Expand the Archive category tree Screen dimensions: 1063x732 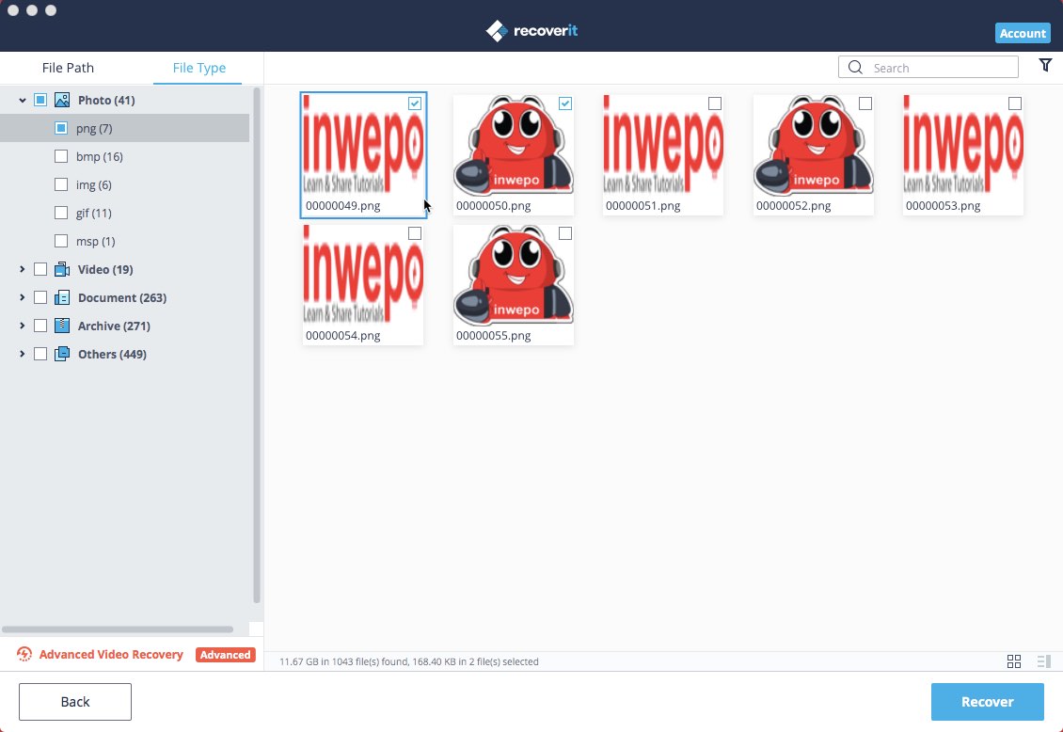(23, 326)
